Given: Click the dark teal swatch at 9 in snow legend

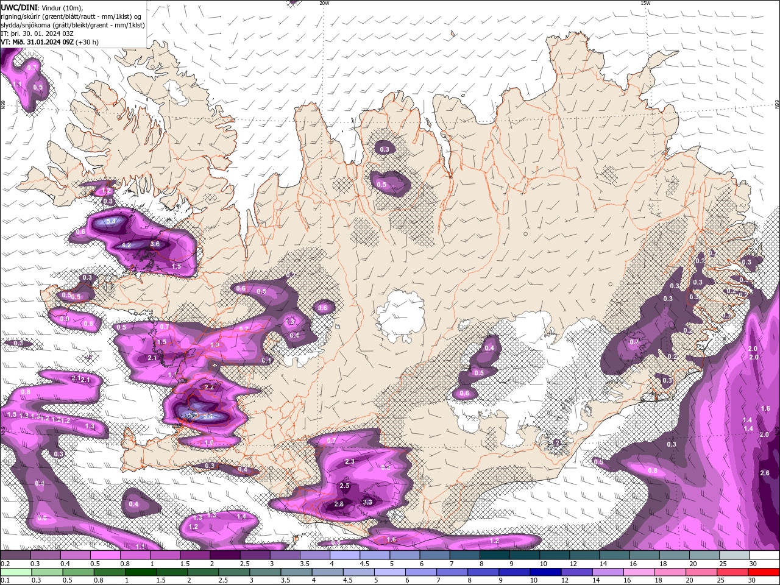Looking at the screenshot, I should (x=495, y=555).
